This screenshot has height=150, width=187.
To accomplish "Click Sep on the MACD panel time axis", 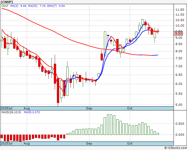I will [x=89, y=143].
